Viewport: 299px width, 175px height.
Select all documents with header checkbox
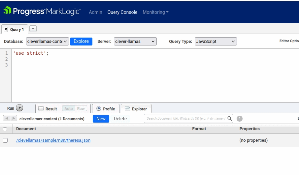coord(5,129)
